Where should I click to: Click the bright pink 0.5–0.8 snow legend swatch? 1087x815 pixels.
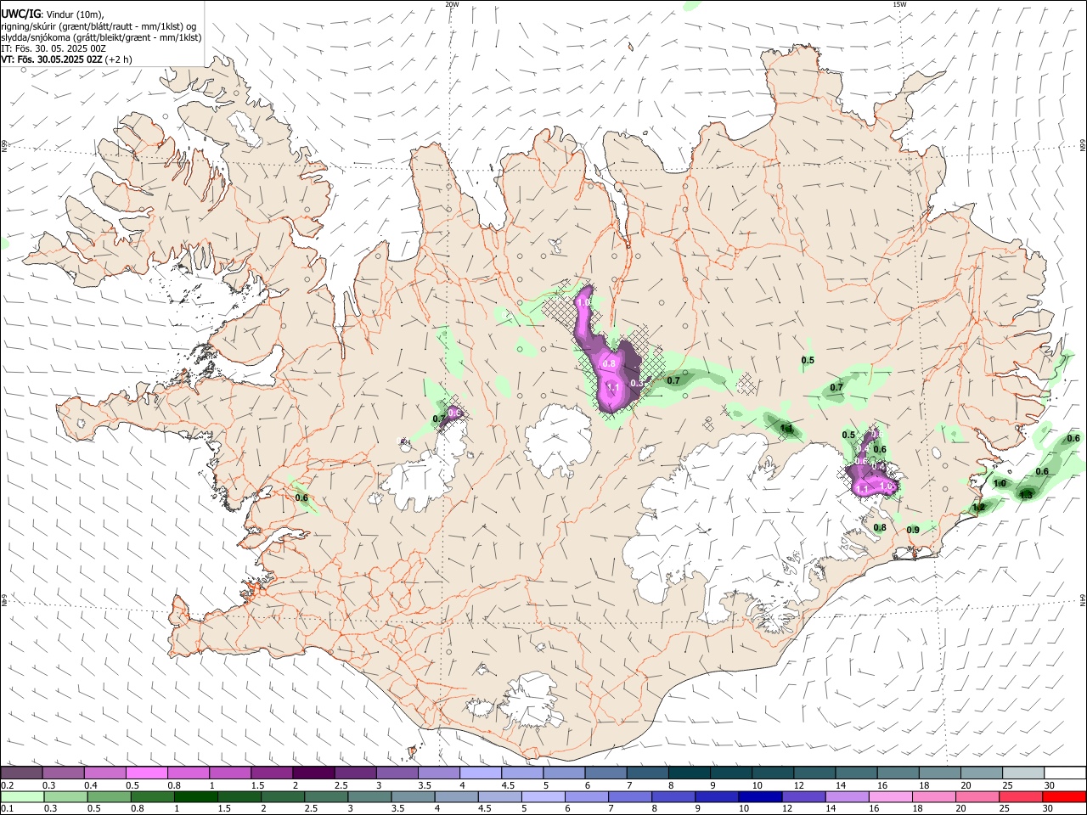click(x=146, y=773)
